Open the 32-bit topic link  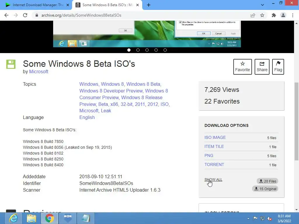tap(126, 104)
